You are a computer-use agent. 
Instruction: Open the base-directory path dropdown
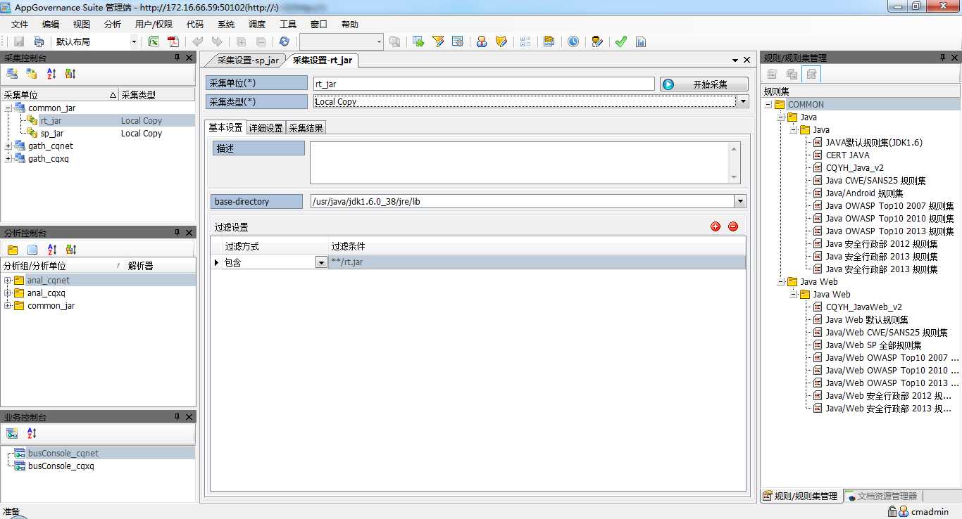[739, 202]
